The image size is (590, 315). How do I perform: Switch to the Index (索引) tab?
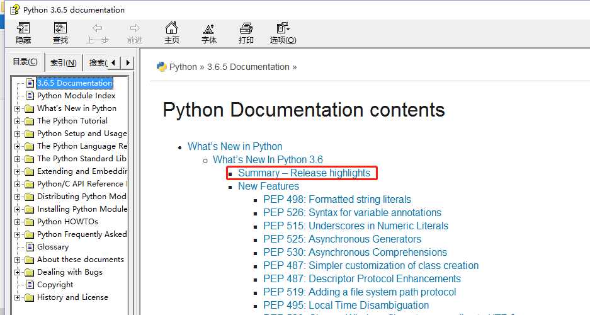63,63
